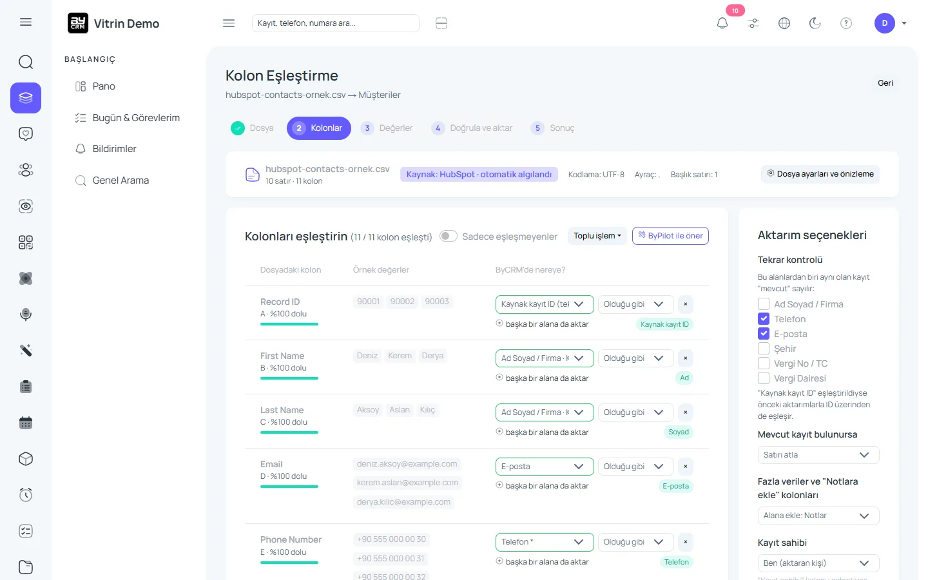This screenshot has height=580, width=928.
Task: Open the QR grid icon in rail
Action: click(26, 242)
